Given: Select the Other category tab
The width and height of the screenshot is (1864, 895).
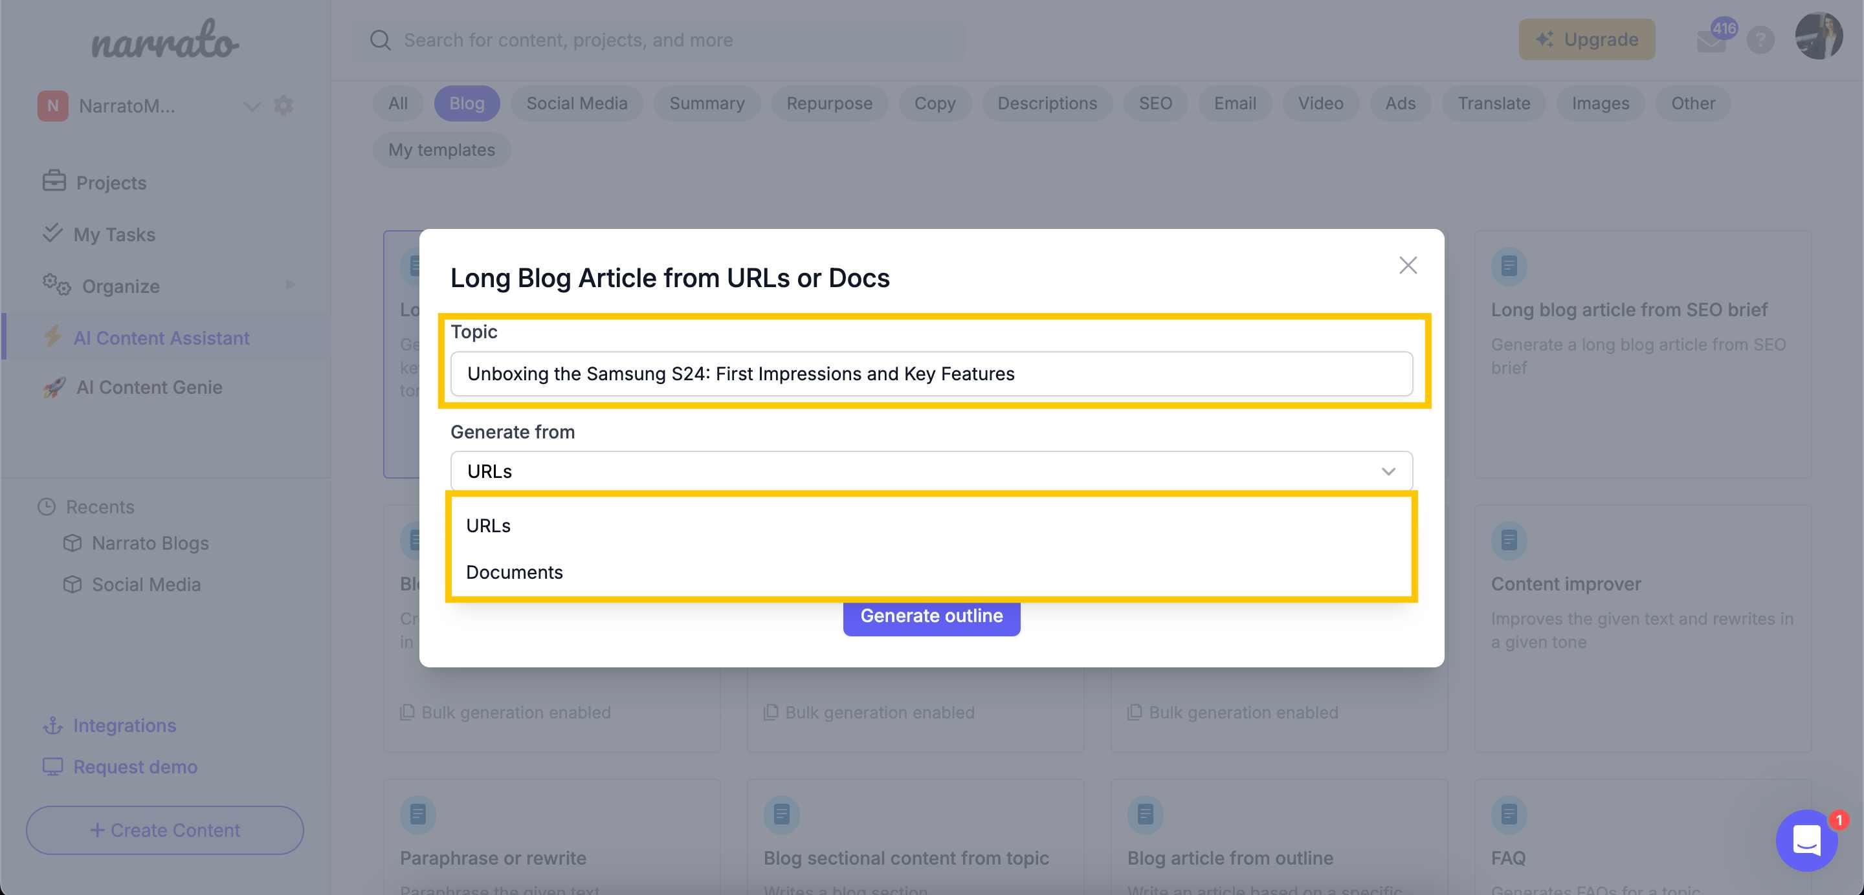Looking at the screenshot, I should point(1692,103).
